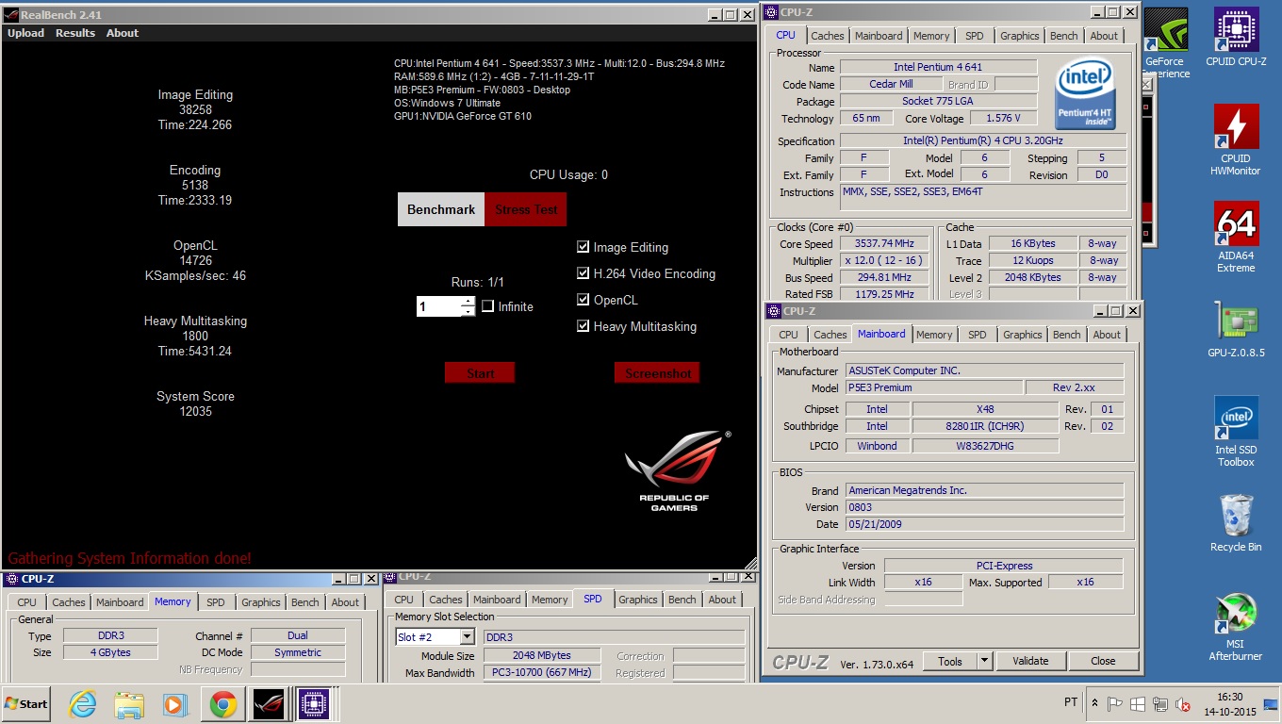The width and height of the screenshot is (1282, 724).
Task: Click the Close button in CPU-Z
Action: [x=1103, y=661]
